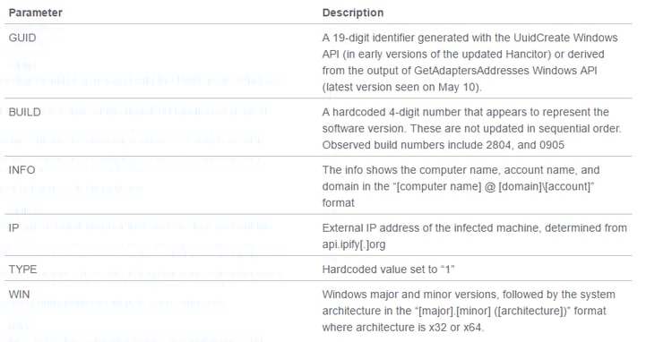Image resolution: width=672 pixels, height=342 pixels.
Task: Click the computer name account name description
Action: [461, 170]
